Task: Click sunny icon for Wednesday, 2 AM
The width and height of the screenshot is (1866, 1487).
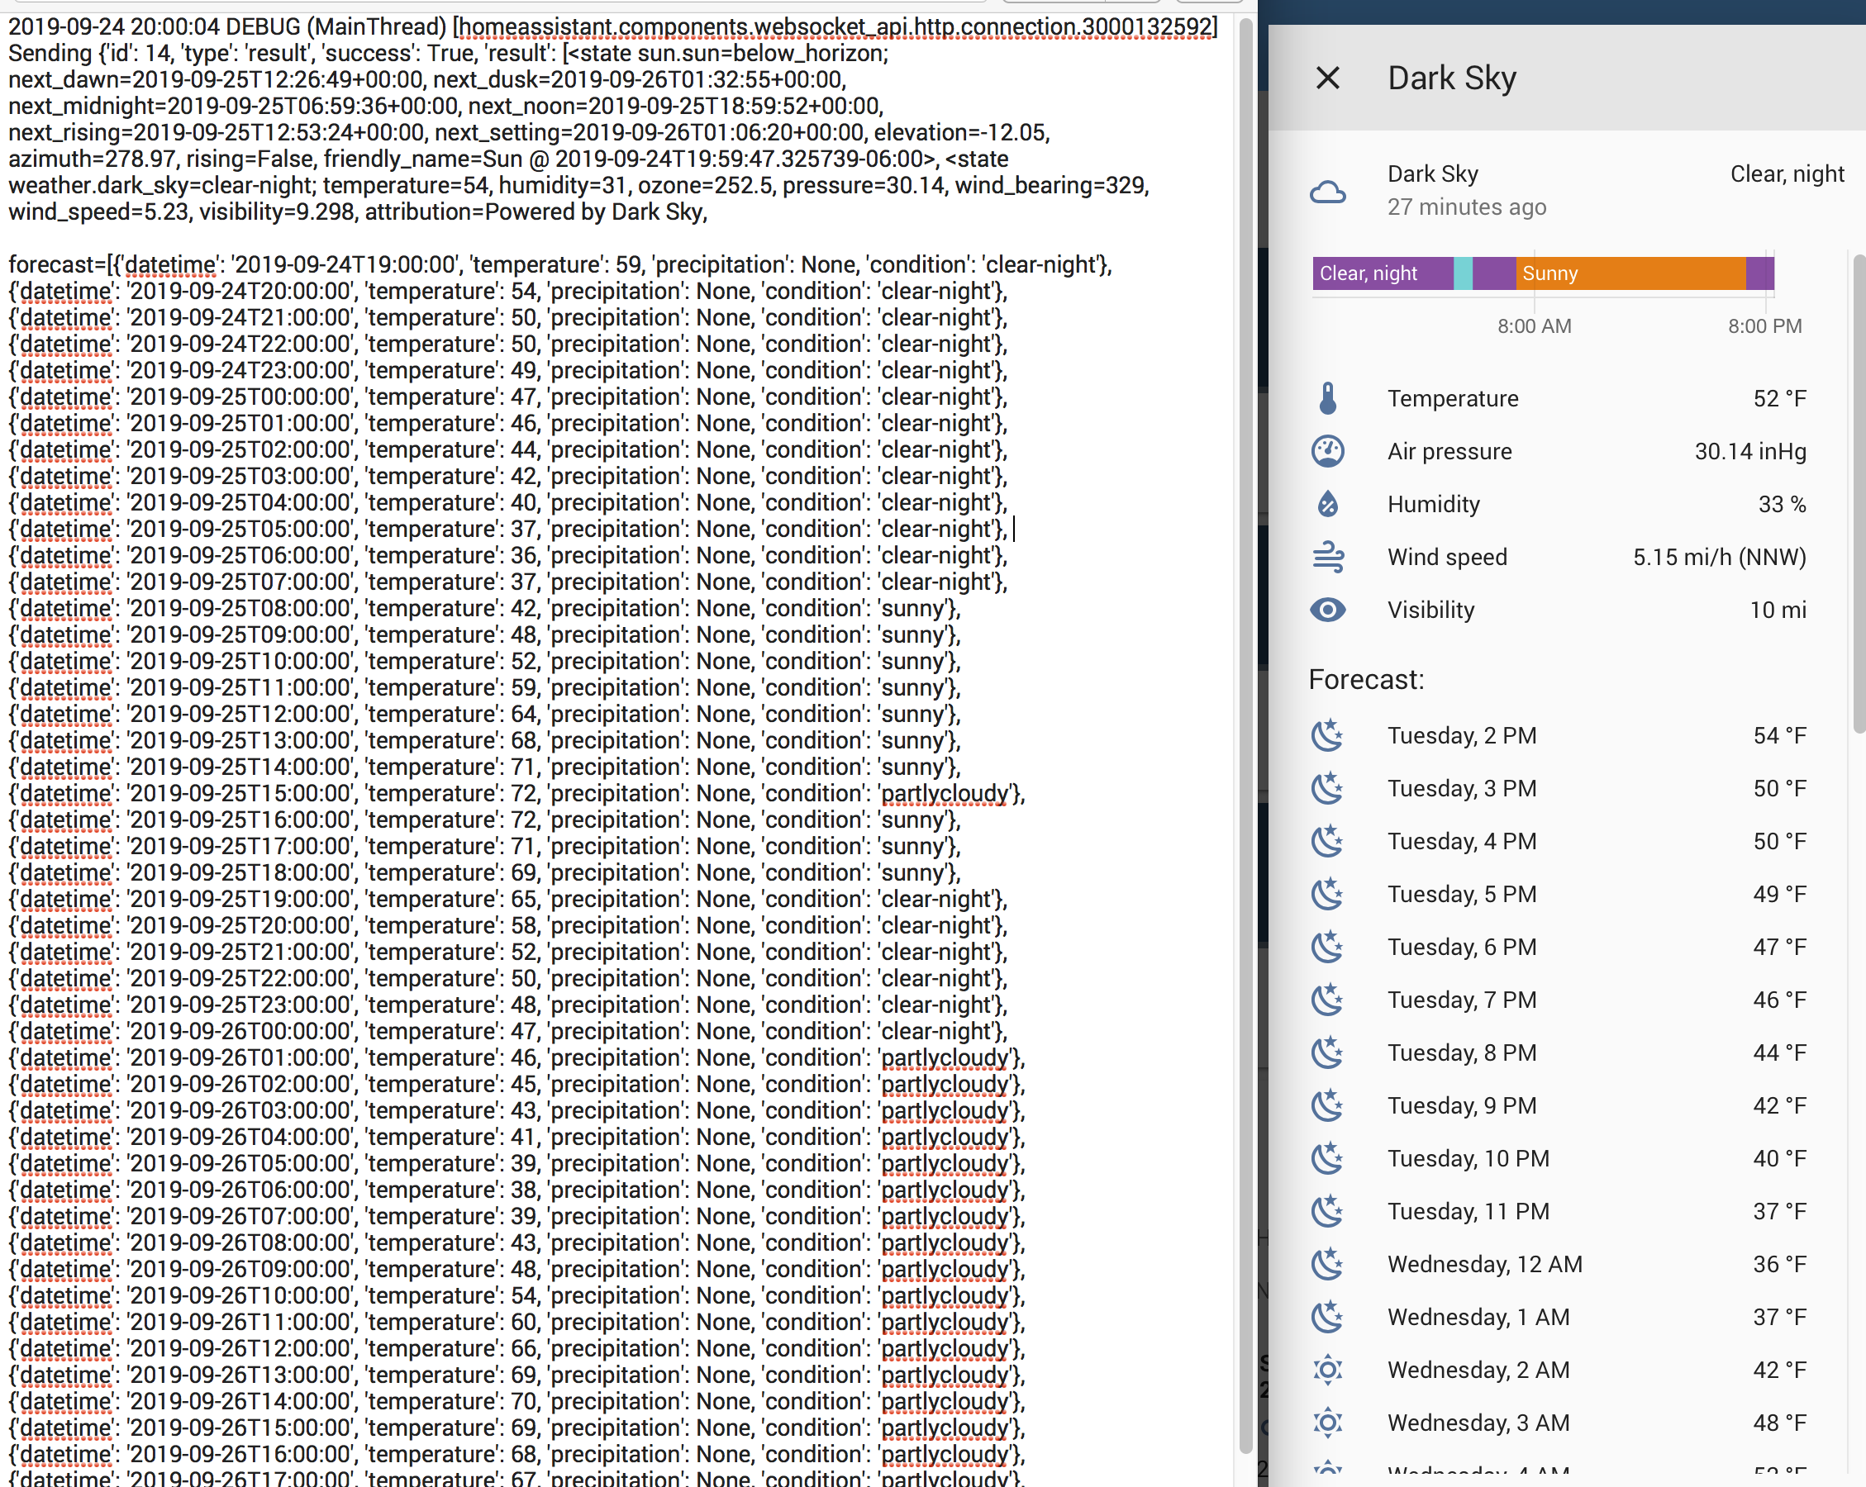Action: pyautogui.click(x=1327, y=1371)
